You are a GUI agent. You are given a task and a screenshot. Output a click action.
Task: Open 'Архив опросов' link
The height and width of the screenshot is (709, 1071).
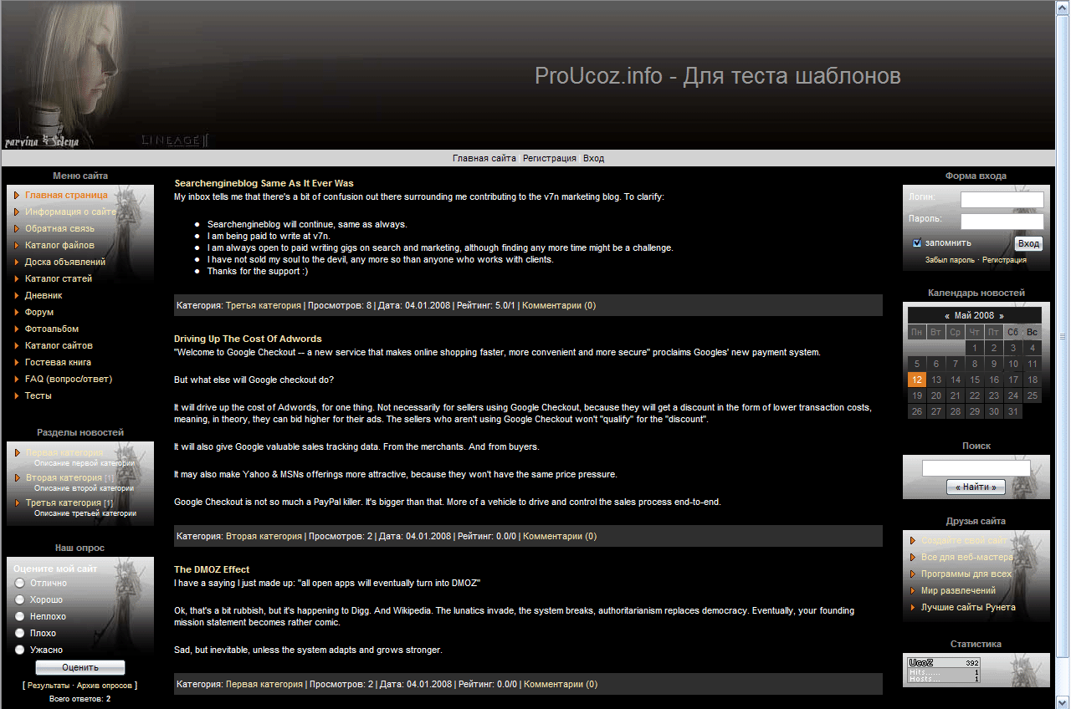pyautogui.click(x=105, y=685)
